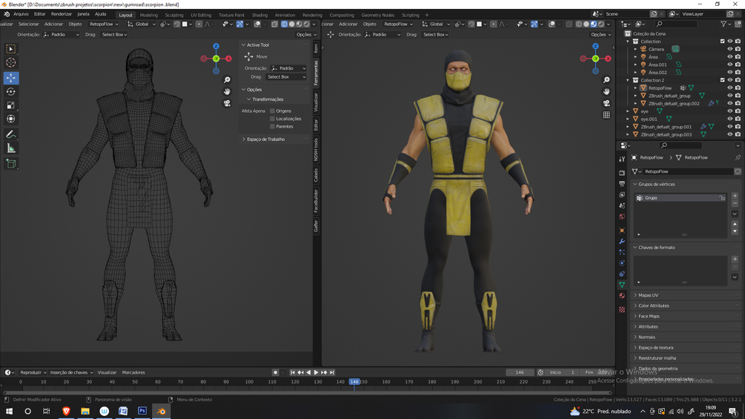Image resolution: width=745 pixels, height=419 pixels.
Task: Switch to the Sculpting workspace tab
Action: [174, 15]
